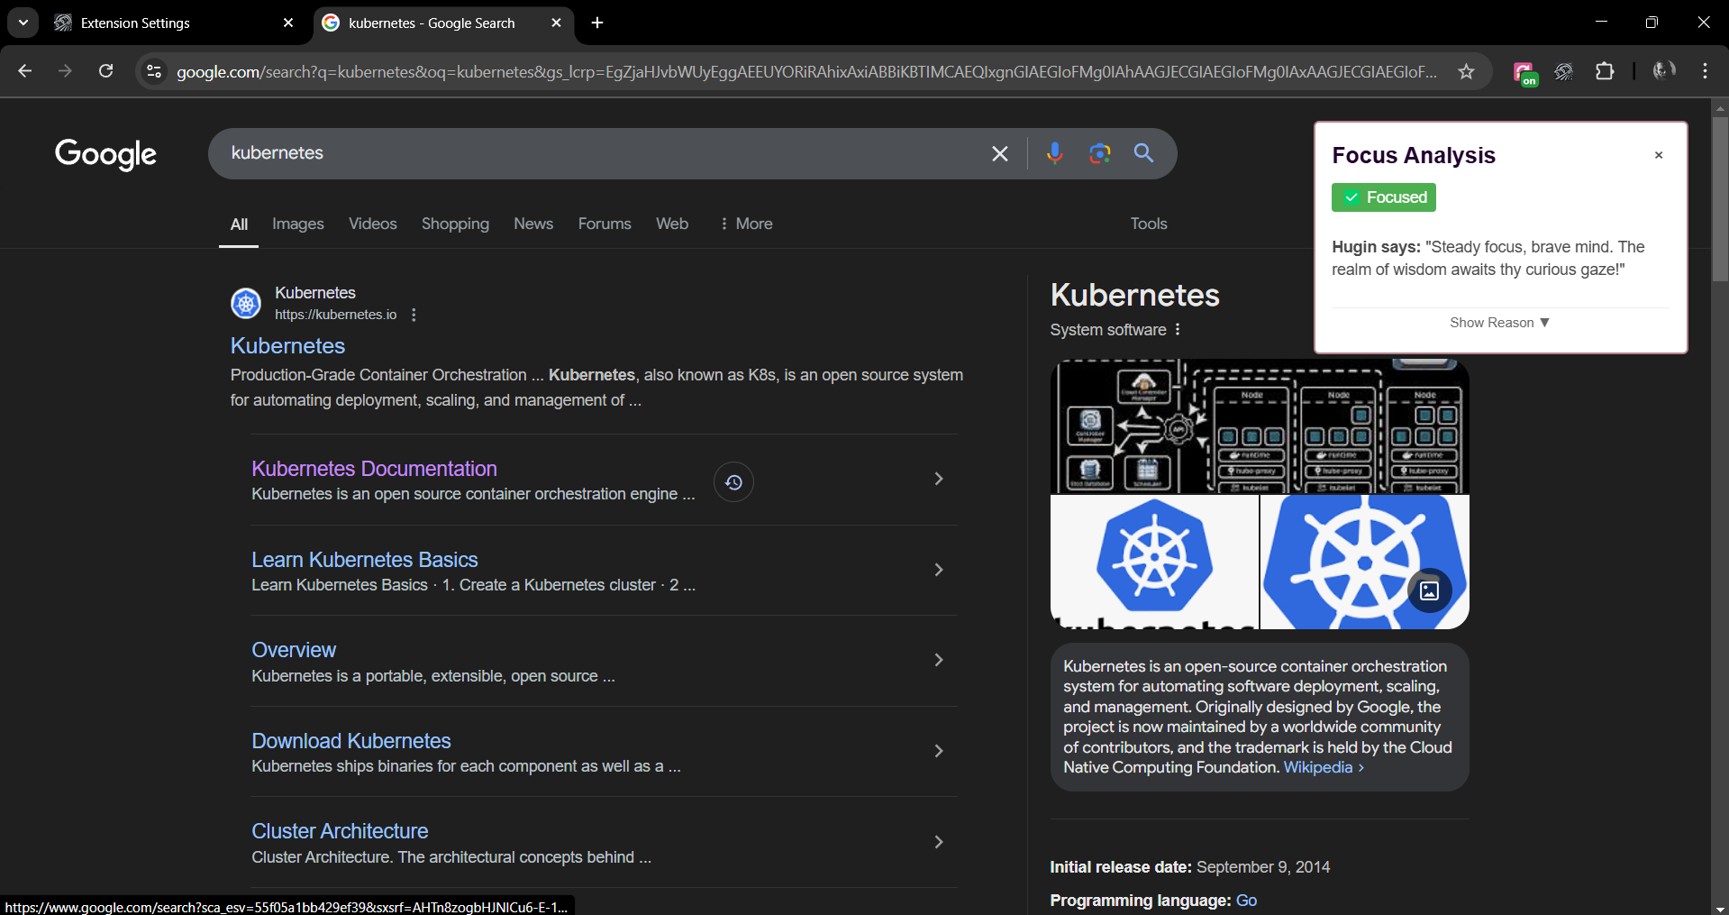
Task: Click the Google logo
Action: [105, 154]
